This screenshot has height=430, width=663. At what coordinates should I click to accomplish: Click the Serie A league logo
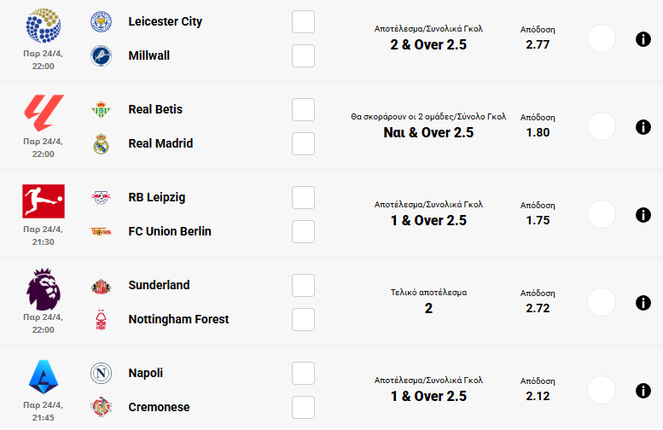click(43, 376)
